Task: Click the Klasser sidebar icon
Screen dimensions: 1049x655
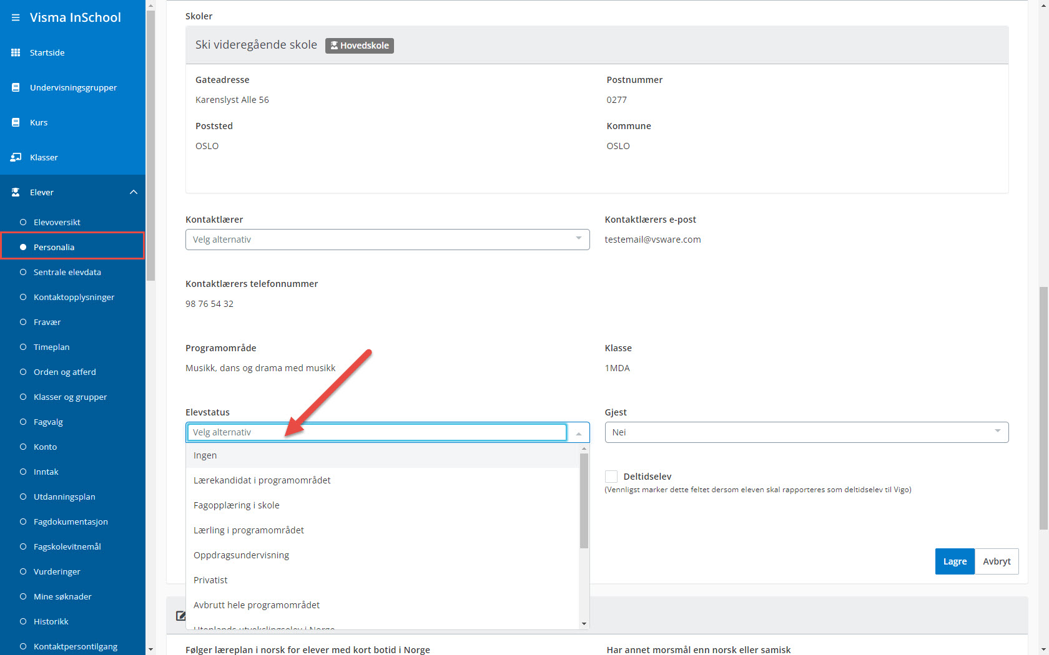Action: tap(16, 157)
